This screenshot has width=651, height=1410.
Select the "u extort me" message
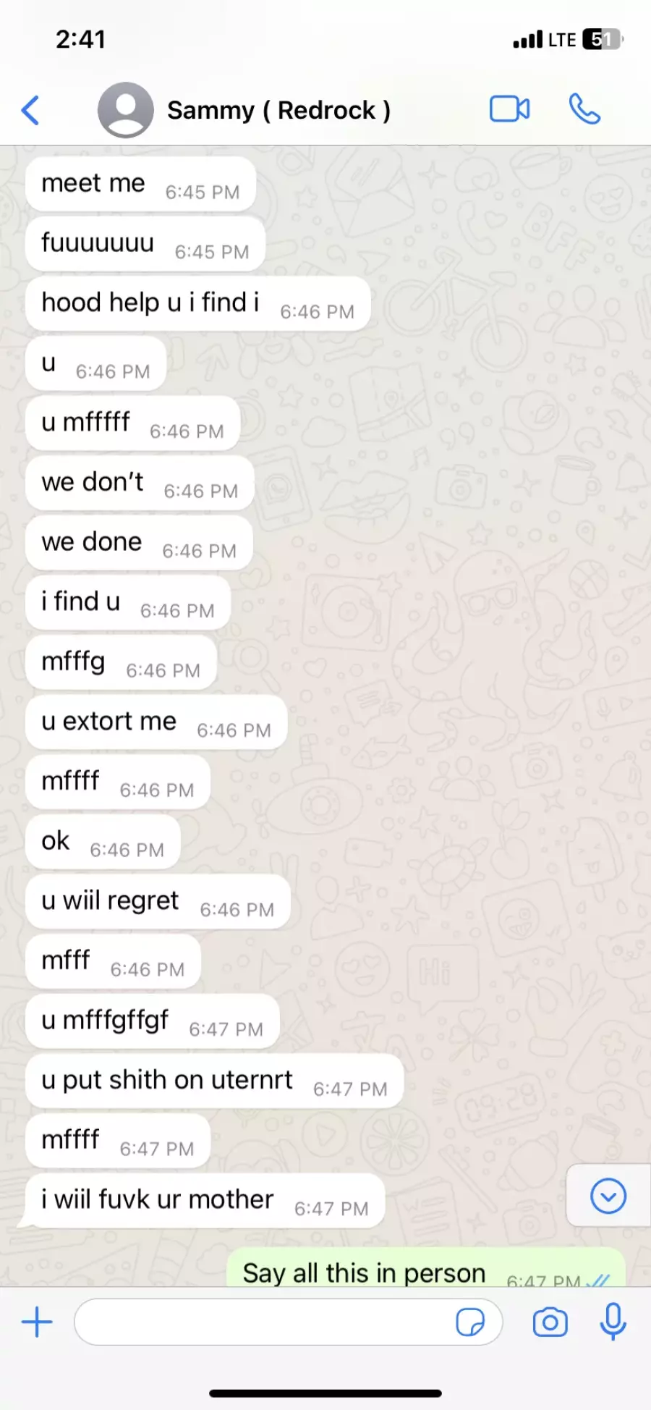pyautogui.click(x=156, y=722)
